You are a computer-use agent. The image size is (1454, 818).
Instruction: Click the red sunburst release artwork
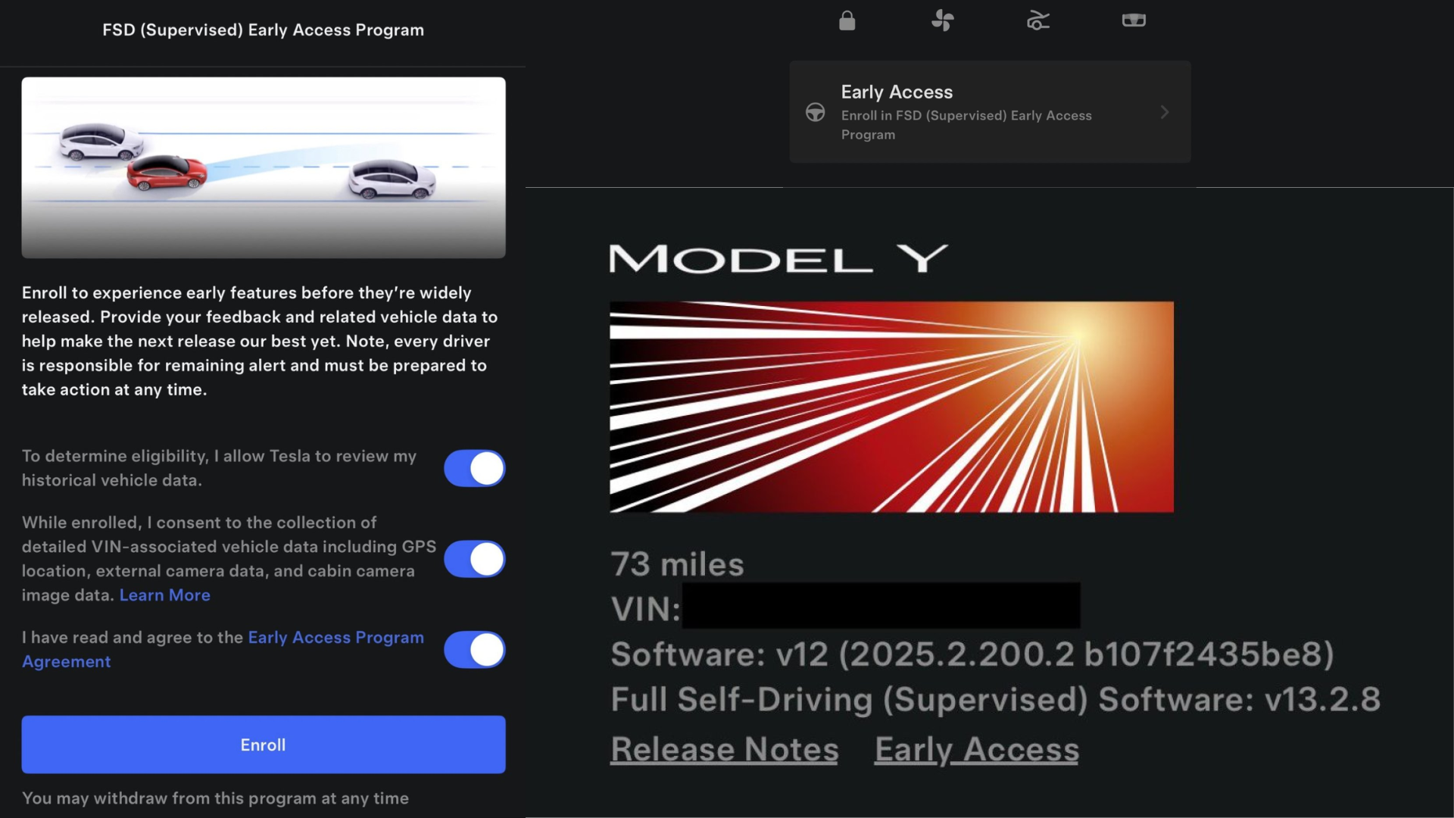(891, 407)
